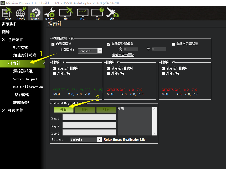Viewport: 226px width, 169px height.
Task: Open the 磁偏角查询网站 link
Action: coord(123,55)
